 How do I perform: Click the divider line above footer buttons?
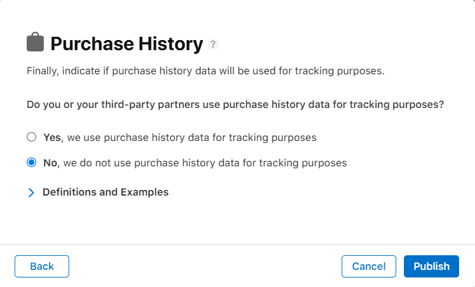click(x=237, y=244)
